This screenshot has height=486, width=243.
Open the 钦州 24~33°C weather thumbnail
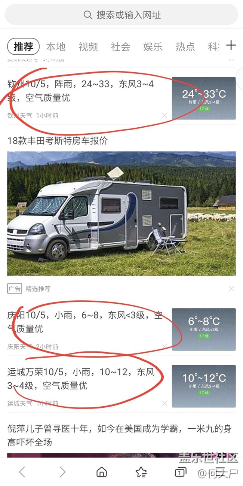click(204, 98)
